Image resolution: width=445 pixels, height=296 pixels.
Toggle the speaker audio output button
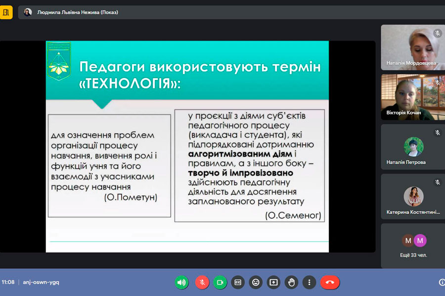click(181, 282)
